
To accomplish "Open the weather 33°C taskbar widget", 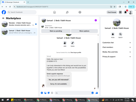I will (105, 100).
